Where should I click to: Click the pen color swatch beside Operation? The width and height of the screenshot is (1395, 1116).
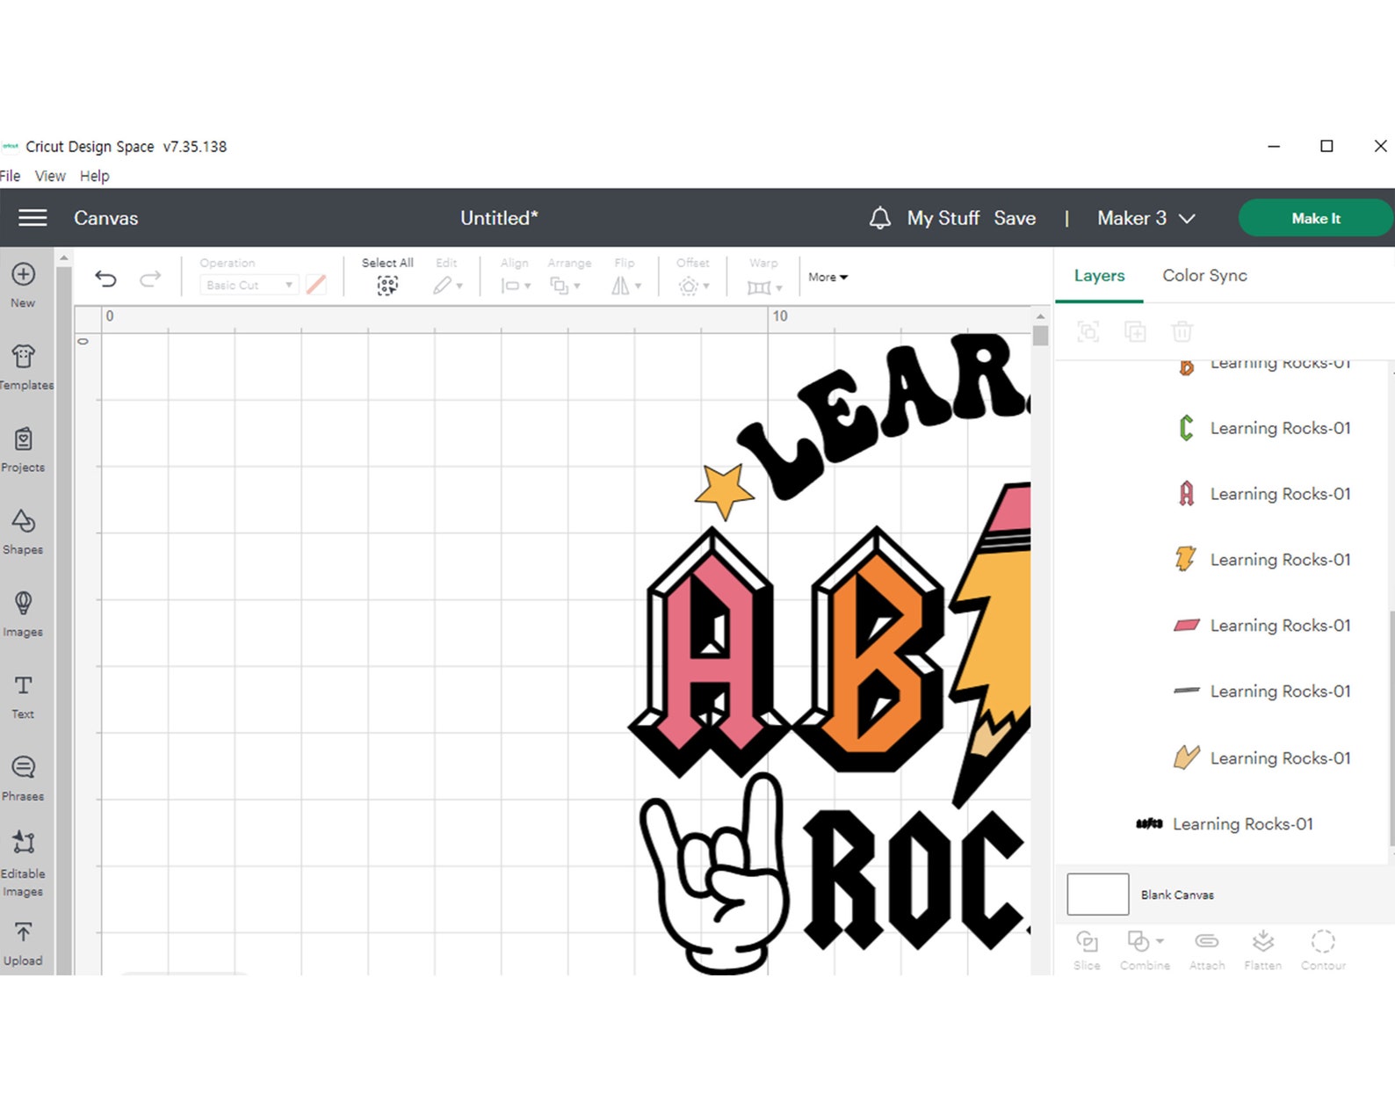coord(316,285)
